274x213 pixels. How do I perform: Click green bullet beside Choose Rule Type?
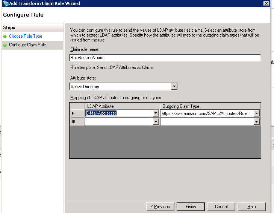pos(5,37)
